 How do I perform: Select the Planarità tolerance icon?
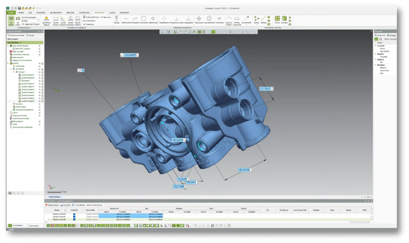pyautogui.click(x=135, y=19)
